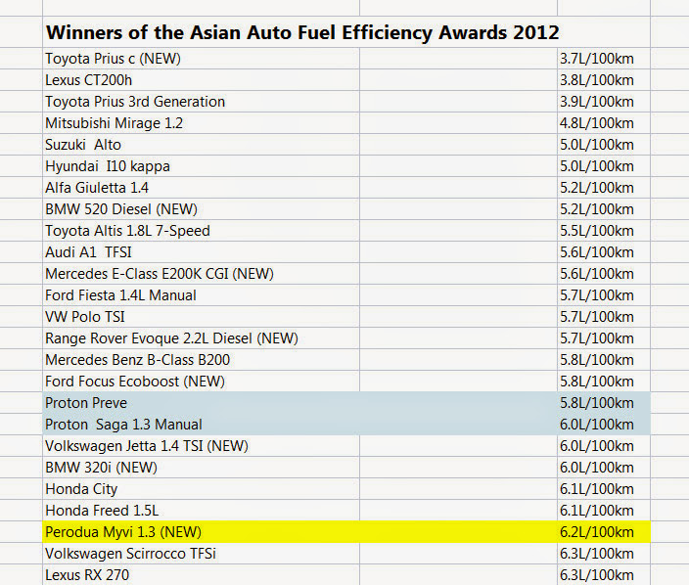Click the 'Audi A1 TFSI' cell
The image size is (689, 585).
(202, 252)
